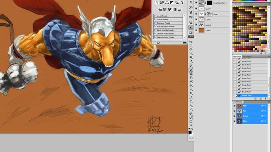Add a Hue/Saturation adjustment

click(162, 3)
